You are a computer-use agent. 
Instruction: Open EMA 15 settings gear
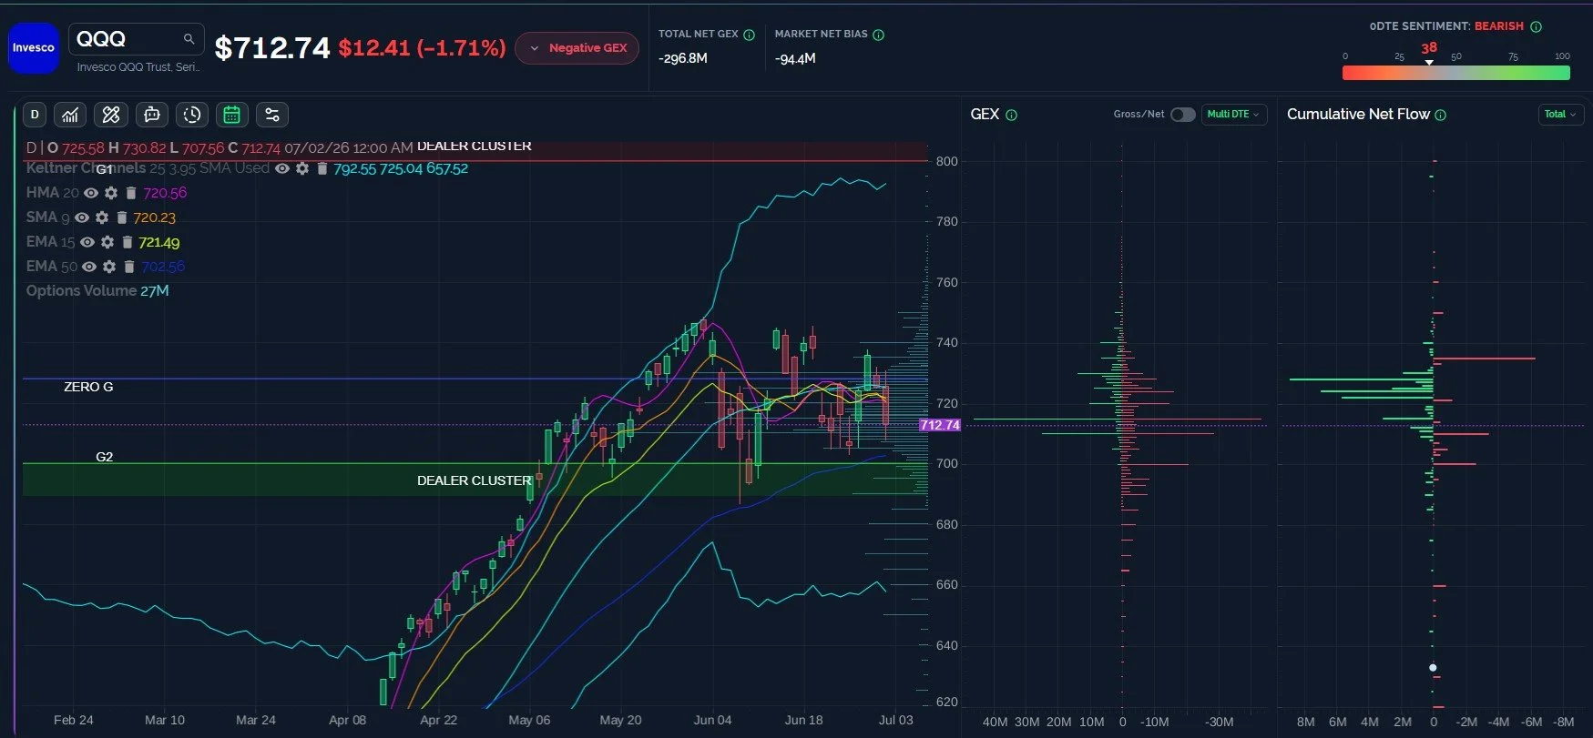[x=107, y=242]
